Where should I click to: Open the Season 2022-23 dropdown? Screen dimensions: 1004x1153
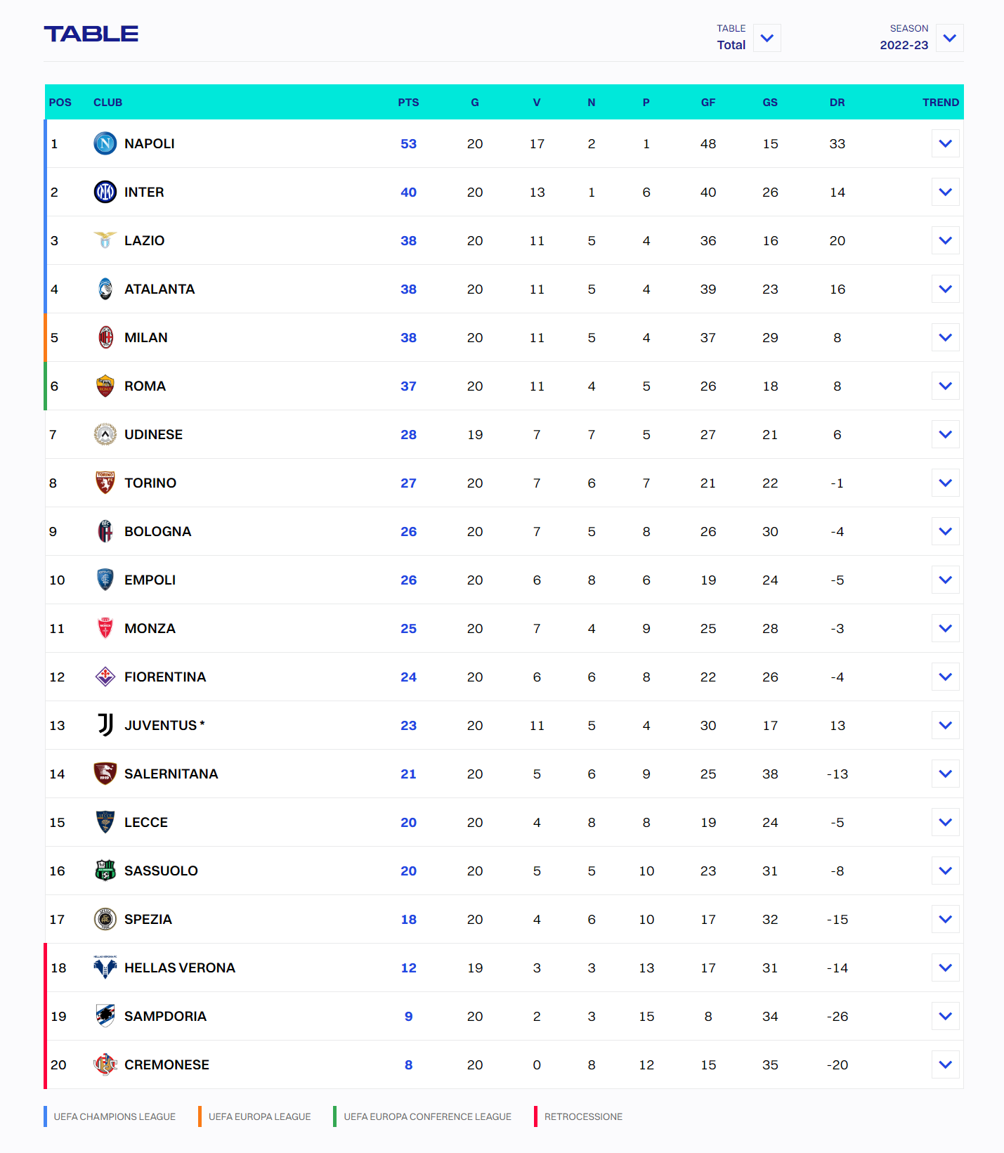pyautogui.click(x=949, y=38)
